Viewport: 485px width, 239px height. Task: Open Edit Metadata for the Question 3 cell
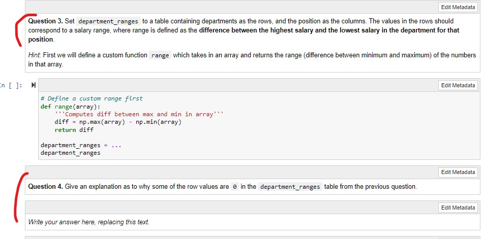(x=458, y=7)
